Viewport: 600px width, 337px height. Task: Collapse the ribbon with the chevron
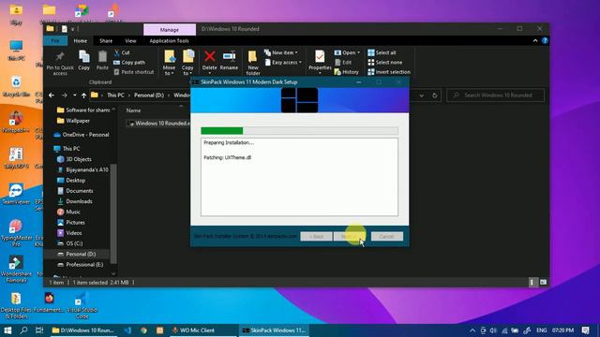point(535,41)
